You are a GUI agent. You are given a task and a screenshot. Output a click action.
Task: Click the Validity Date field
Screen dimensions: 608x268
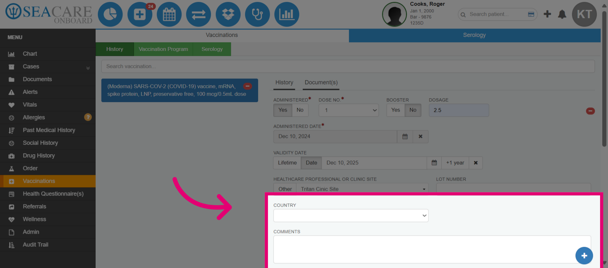click(374, 163)
